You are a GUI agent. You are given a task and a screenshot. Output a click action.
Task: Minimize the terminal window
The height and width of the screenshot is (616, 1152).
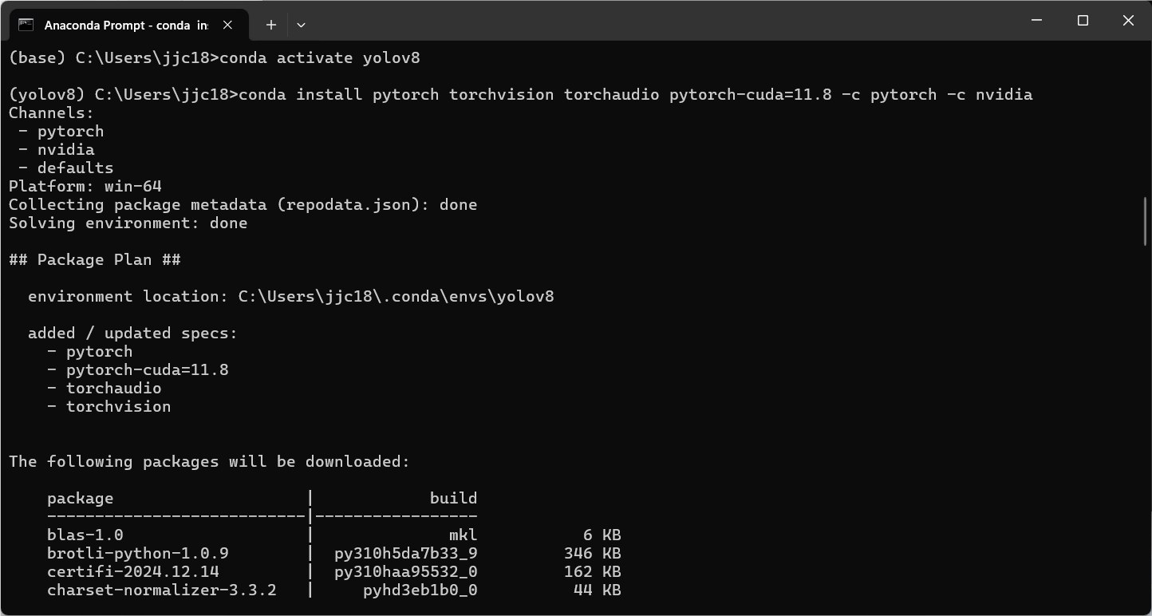[x=1037, y=21]
